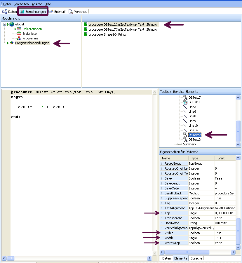Switch to Sprache tab
242x263 pixels.
tap(196, 258)
